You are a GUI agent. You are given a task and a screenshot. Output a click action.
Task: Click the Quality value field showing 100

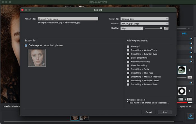tap(166, 28)
